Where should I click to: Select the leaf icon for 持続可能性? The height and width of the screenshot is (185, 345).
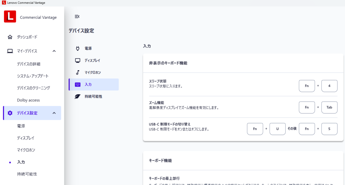(x=77, y=97)
